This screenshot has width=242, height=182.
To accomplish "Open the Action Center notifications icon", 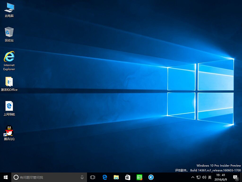I will [x=236, y=177].
